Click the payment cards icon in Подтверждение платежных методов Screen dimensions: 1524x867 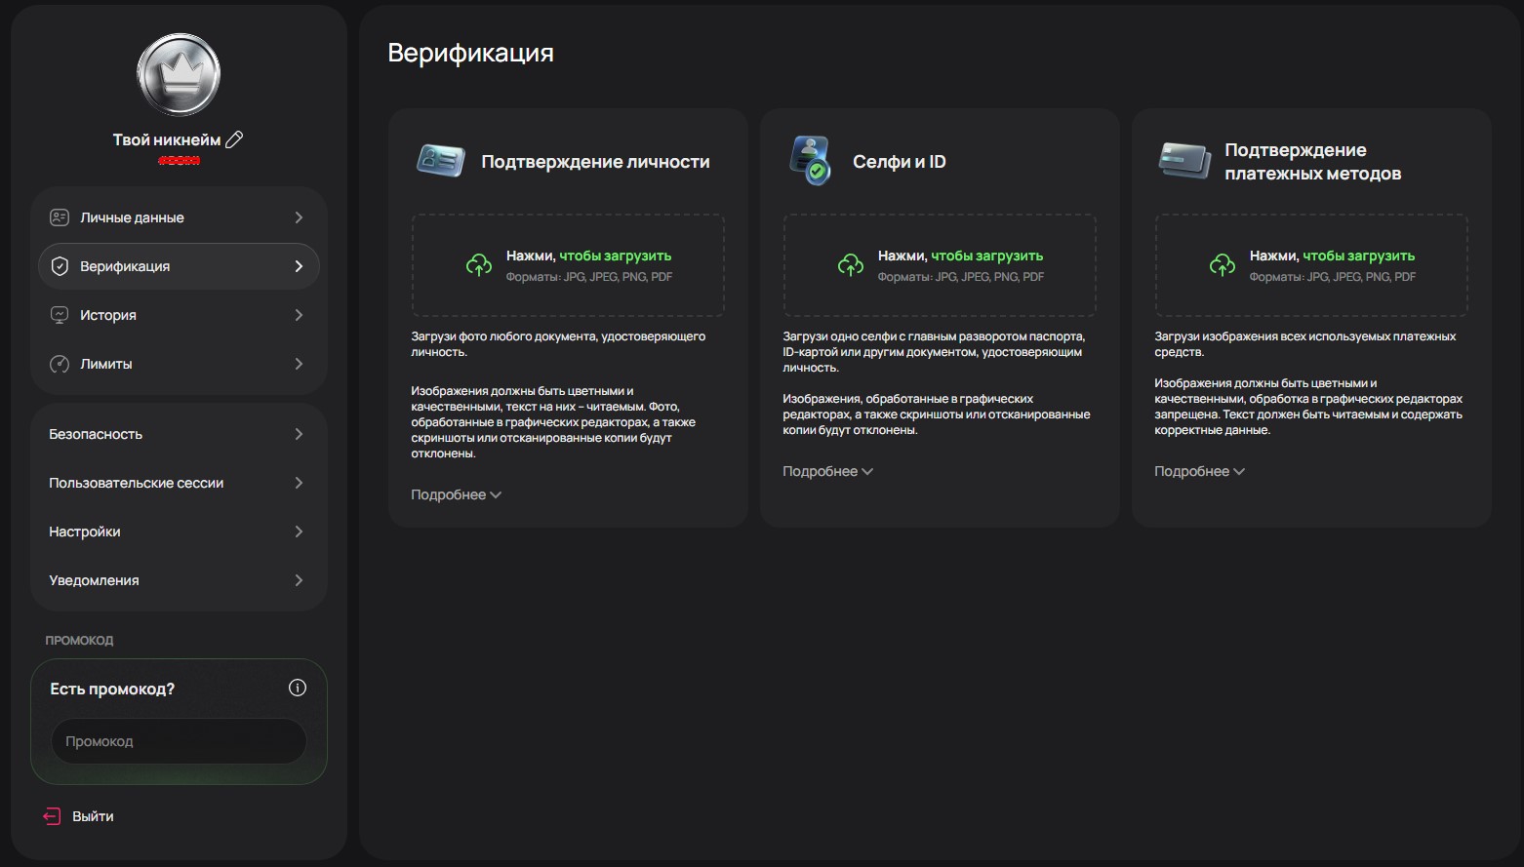click(x=1183, y=159)
